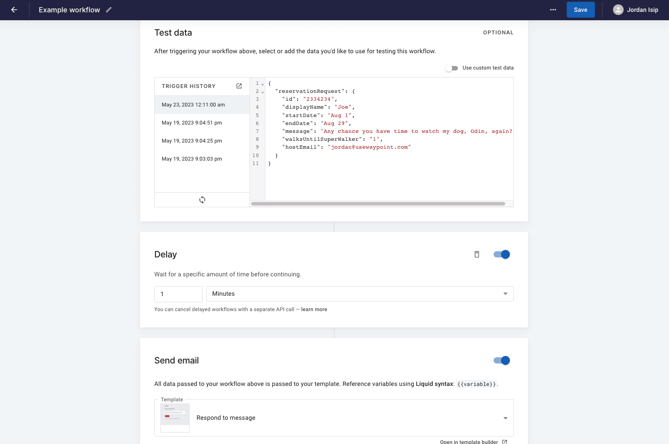Enable the Use custom test data toggle

[x=452, y=68]
